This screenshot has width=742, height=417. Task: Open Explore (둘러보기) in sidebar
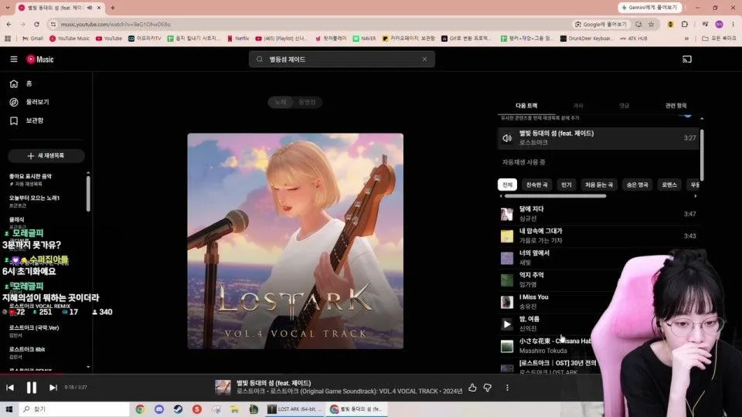[x=29, y=102]
